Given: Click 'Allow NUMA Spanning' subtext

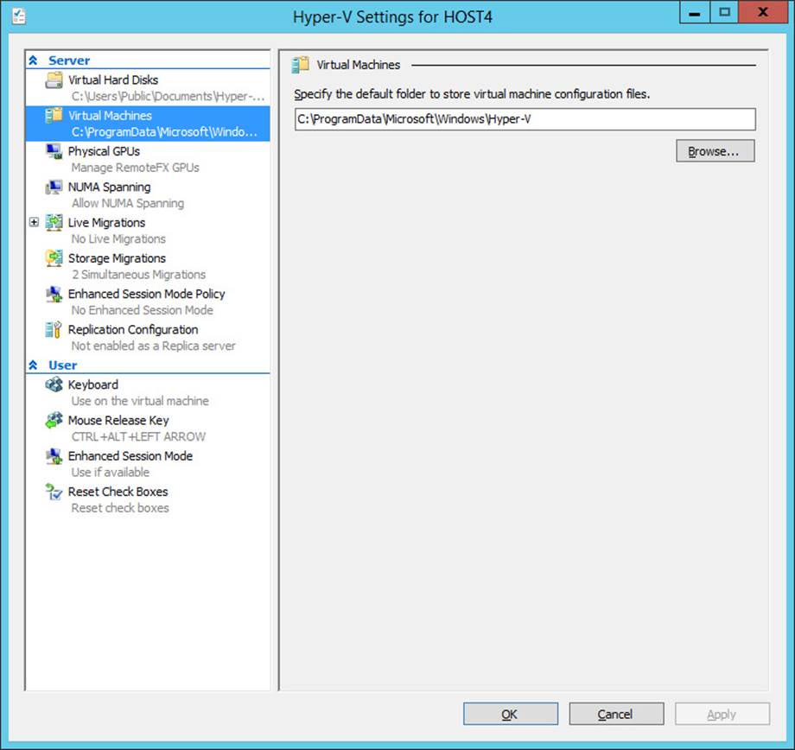Looking at the screenshot, I should click(x=128, y=203).
